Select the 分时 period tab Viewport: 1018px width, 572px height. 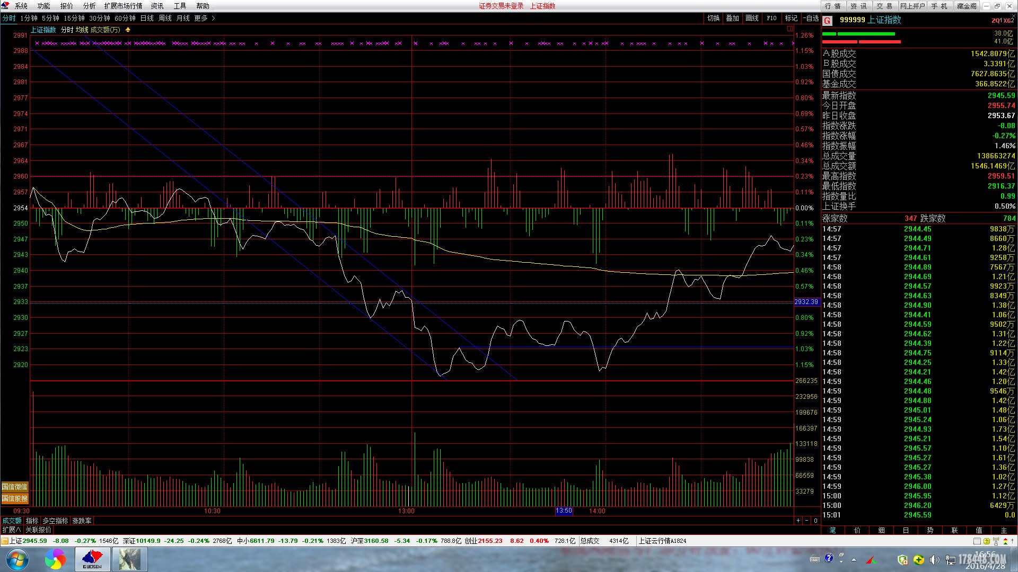click(9, 18)
